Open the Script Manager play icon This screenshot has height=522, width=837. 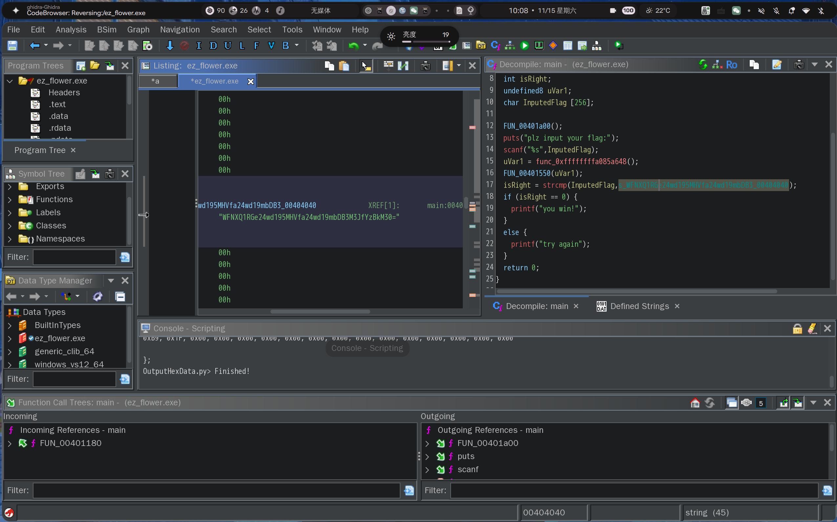point(524,46)
